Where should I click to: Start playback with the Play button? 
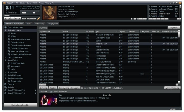click(9, 19)
